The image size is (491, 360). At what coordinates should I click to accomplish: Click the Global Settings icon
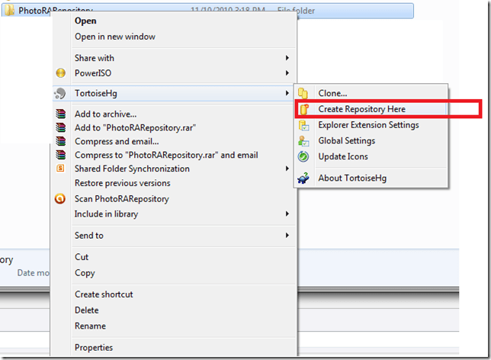(303, 141)
